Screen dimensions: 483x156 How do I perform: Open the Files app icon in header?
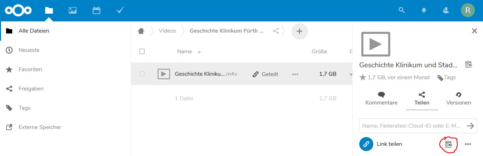point(49,11)
